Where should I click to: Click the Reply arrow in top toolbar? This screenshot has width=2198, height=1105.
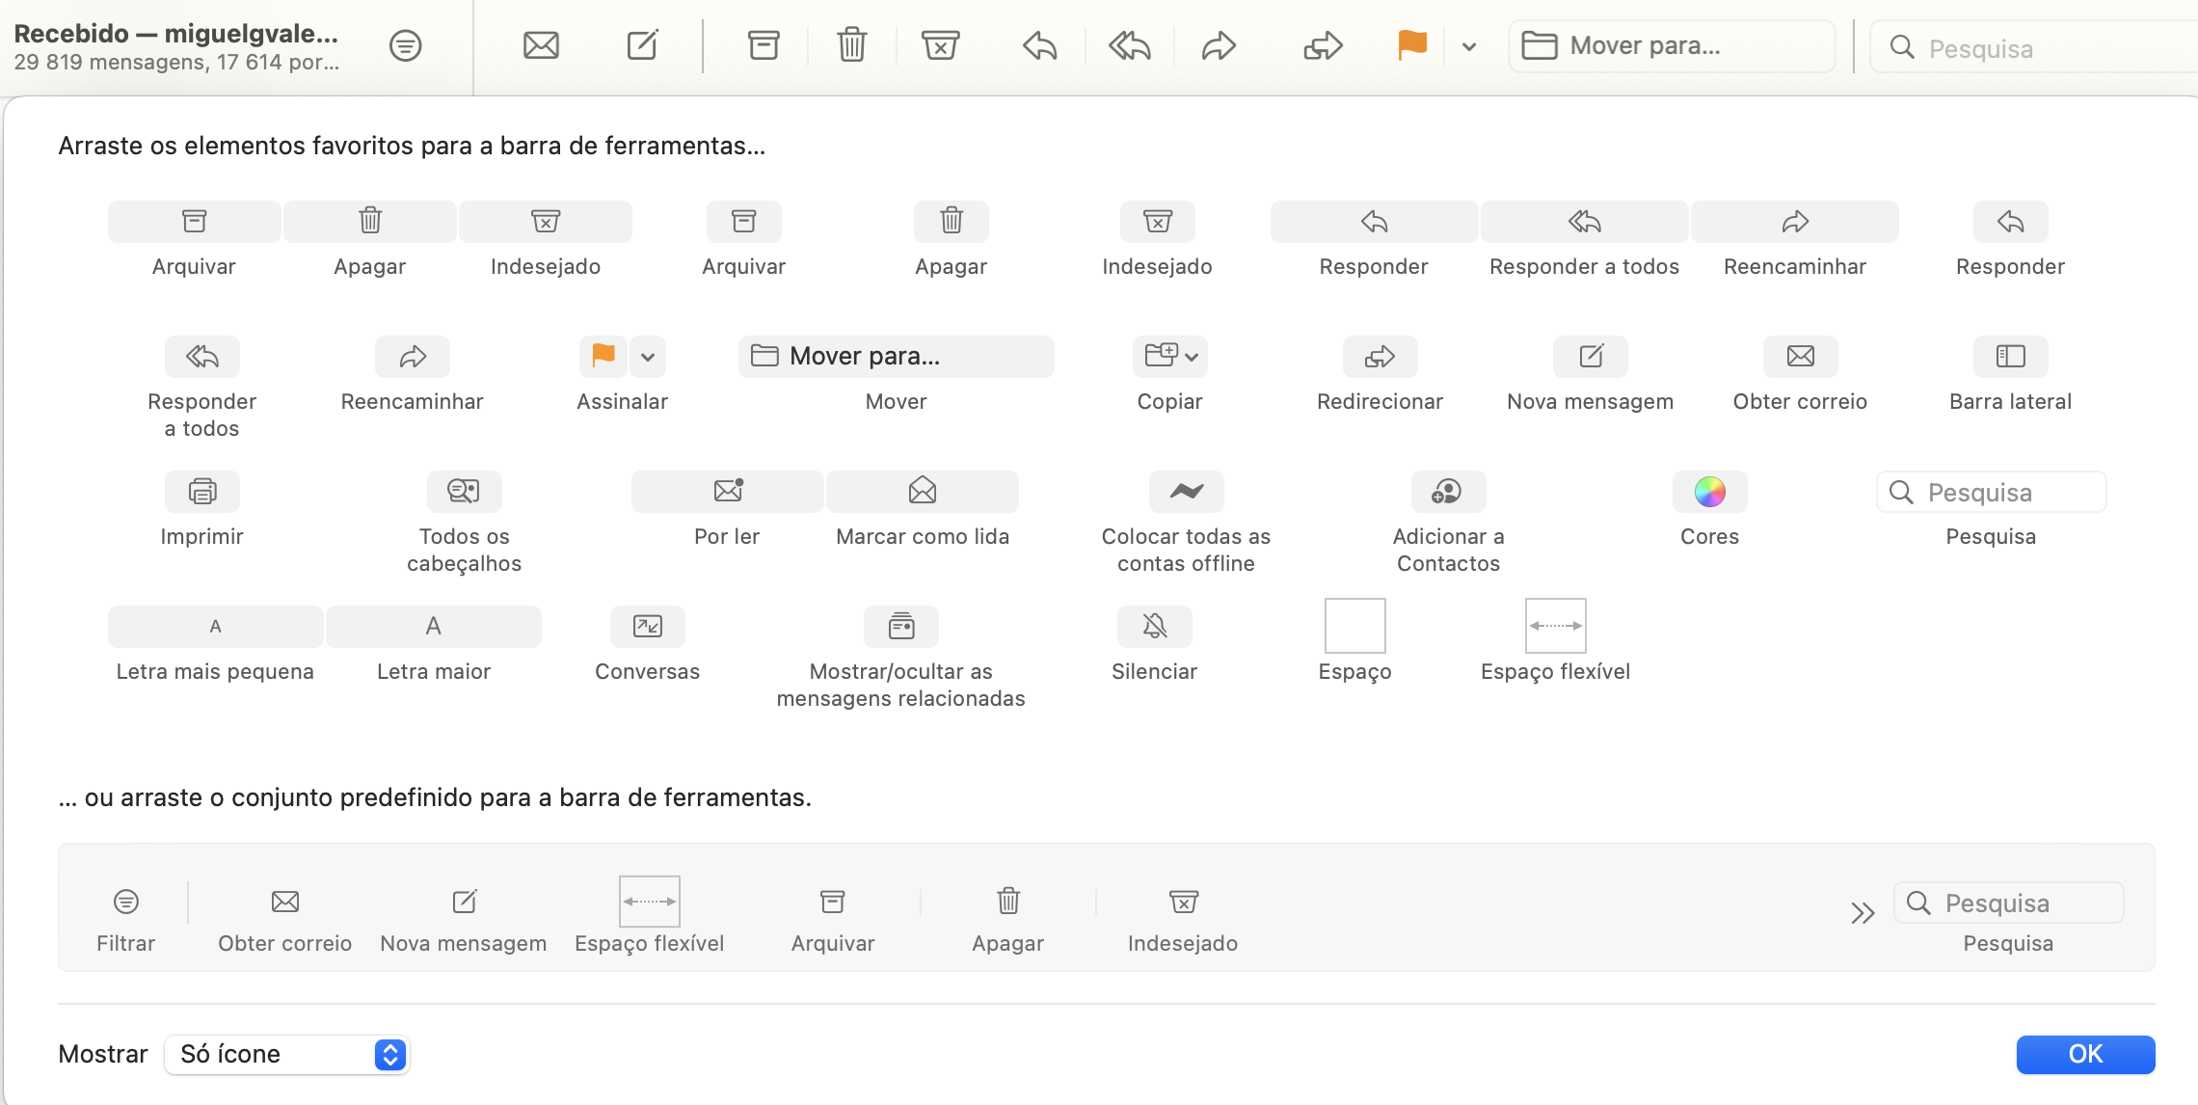pos(1040,45)
